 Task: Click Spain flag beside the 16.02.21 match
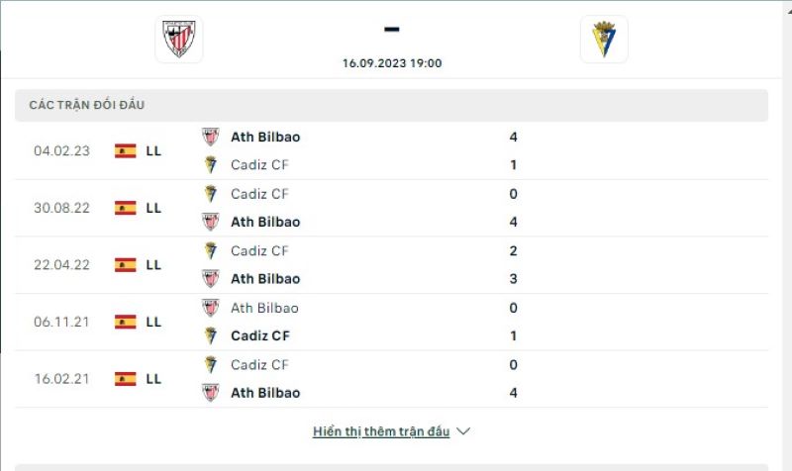click(125, 379)
